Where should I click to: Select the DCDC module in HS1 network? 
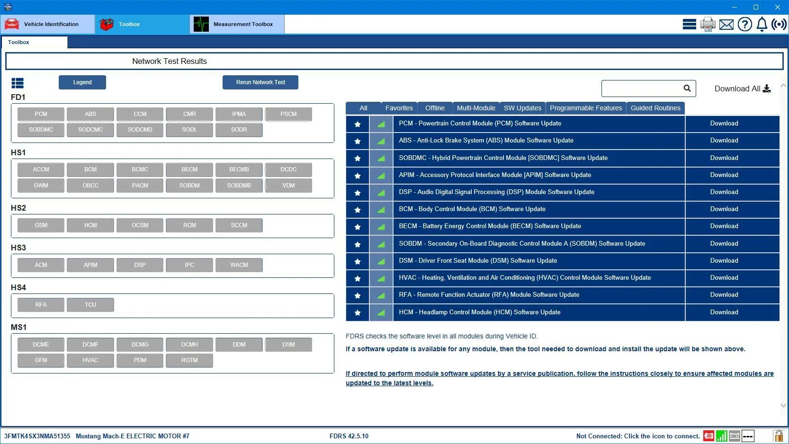[288, 169]
